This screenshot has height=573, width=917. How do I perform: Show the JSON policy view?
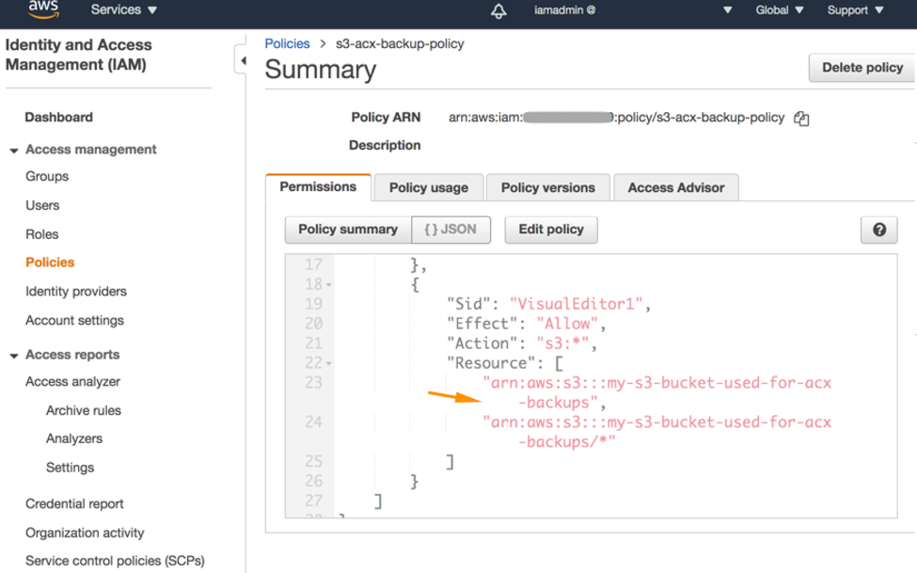tap(451, 230)
